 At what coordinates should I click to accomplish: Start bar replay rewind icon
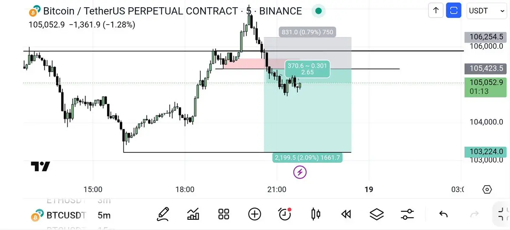pos(346,214)
